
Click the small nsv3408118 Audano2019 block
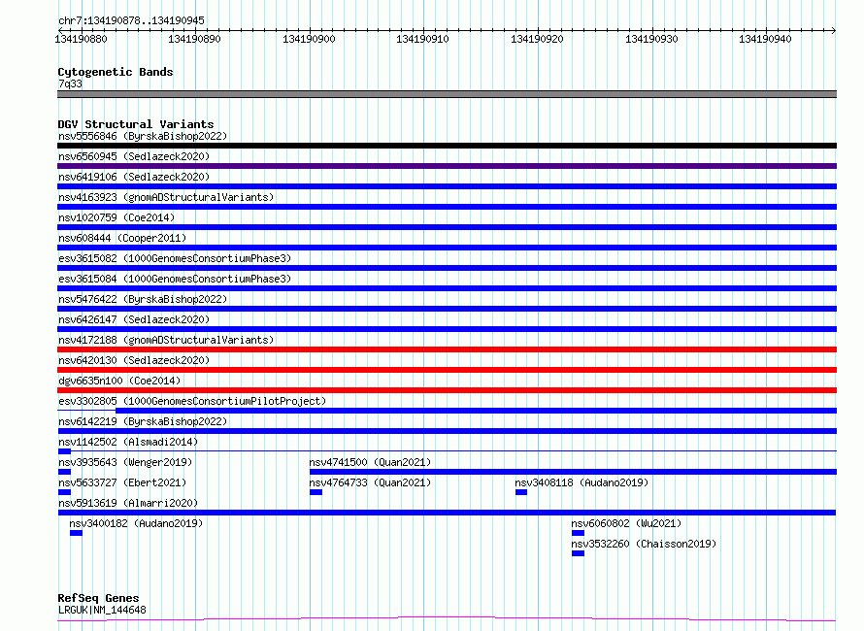521,492
